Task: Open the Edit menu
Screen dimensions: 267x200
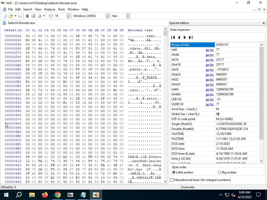Action: coord(18,9)
